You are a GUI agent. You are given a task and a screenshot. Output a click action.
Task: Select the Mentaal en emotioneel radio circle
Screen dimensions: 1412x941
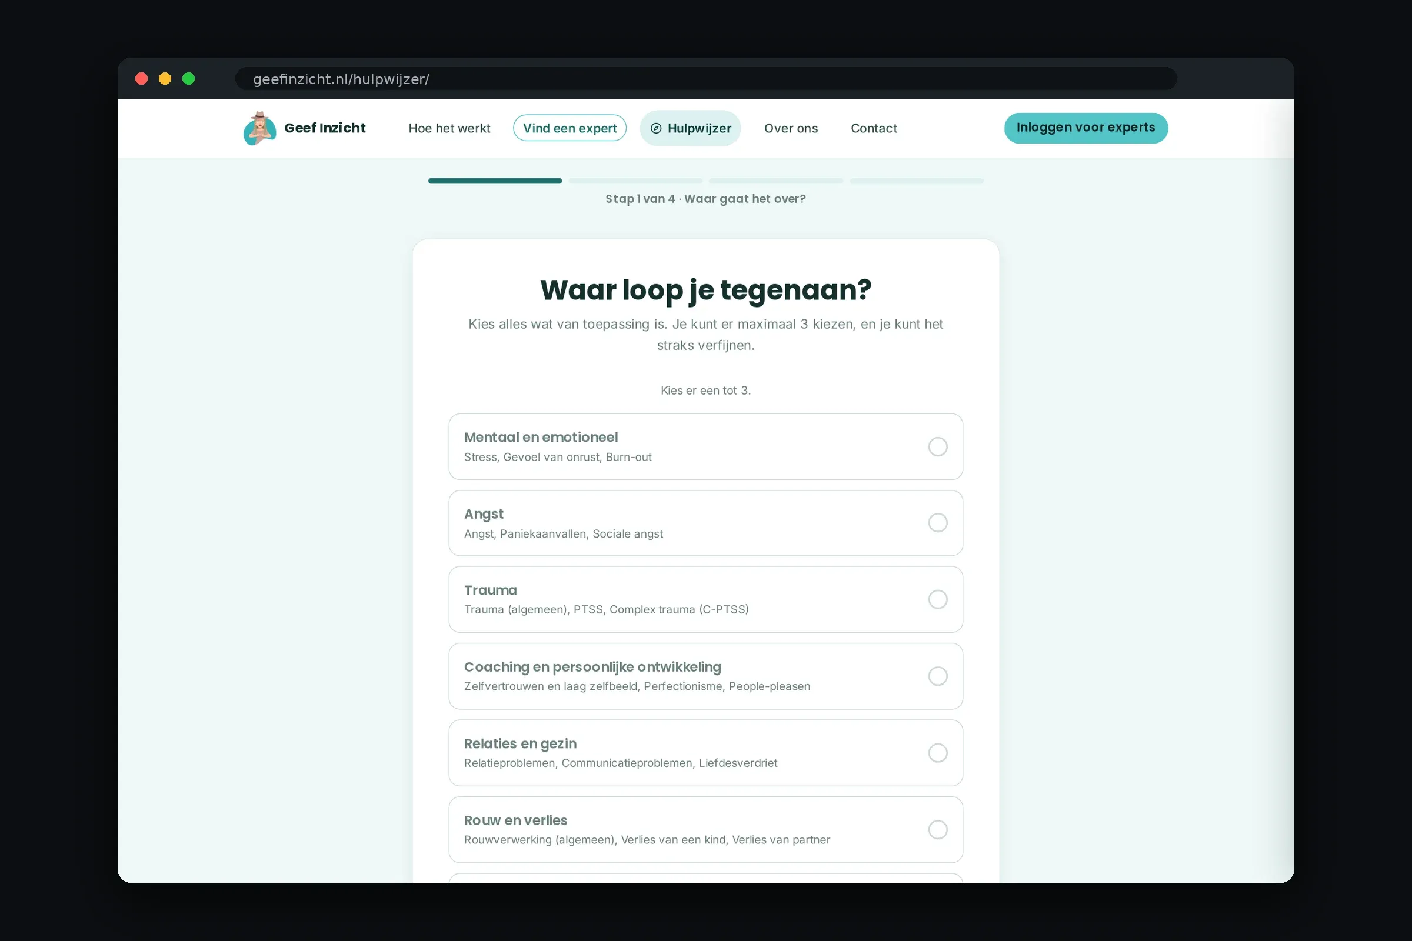click(938, 446)
